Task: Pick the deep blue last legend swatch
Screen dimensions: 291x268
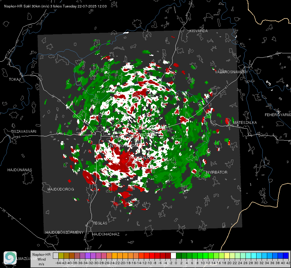Action: point(286,255)
